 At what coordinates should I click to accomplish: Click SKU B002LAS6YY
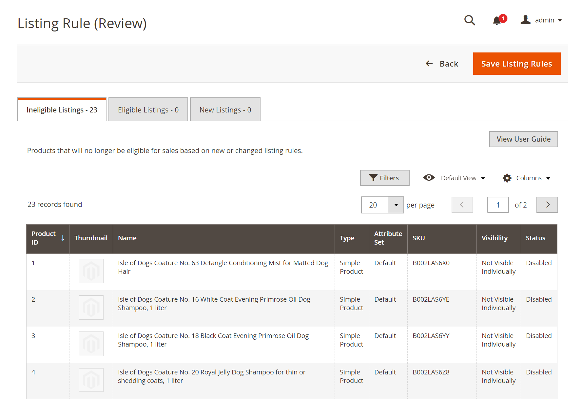pyautogui.click(x=431, y=336)
